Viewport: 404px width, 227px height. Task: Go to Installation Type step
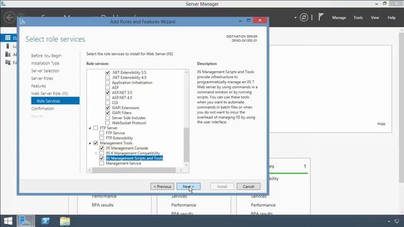point(45,63)
